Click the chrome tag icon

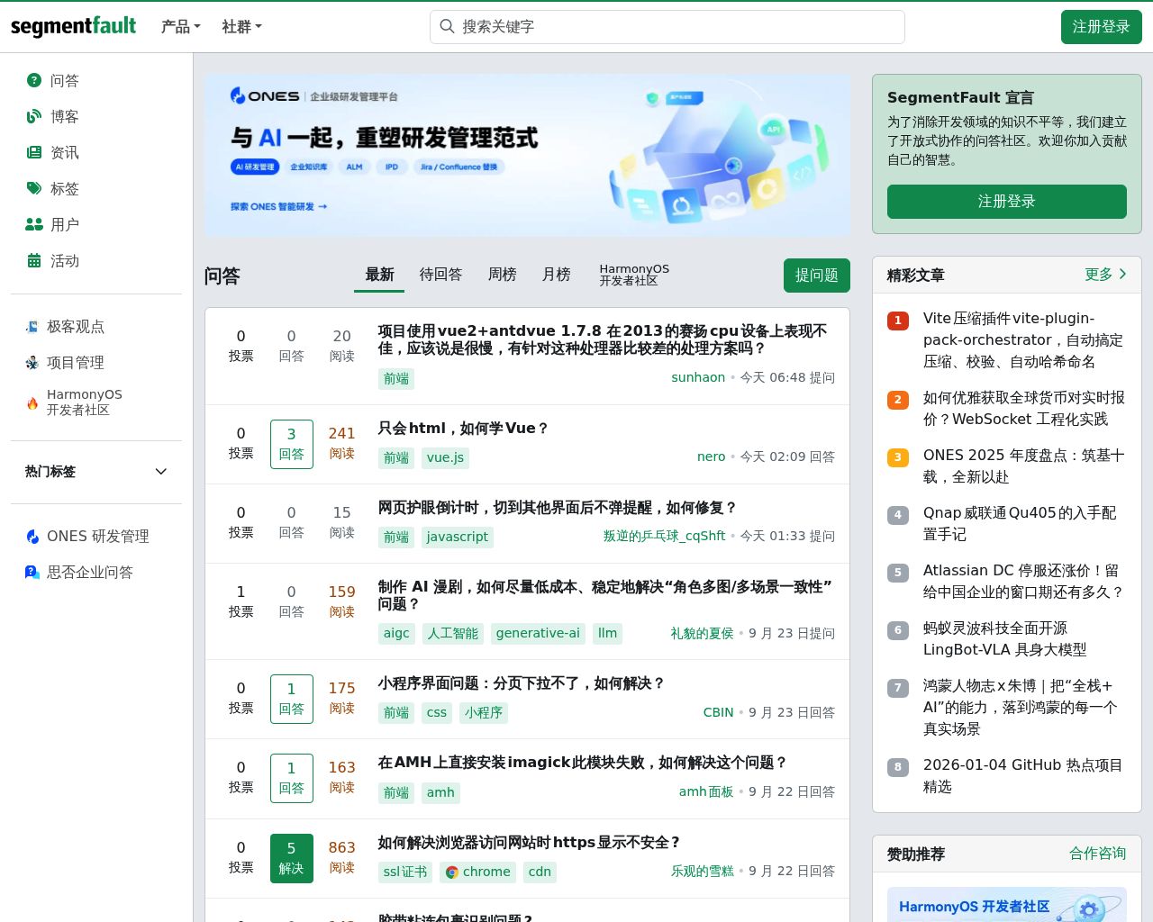[x=452, y=872]
